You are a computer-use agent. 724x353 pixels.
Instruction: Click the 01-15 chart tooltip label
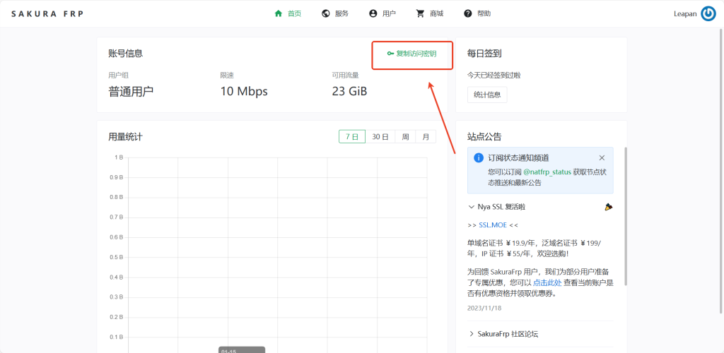pyautogui.click(x=228, y=351)
